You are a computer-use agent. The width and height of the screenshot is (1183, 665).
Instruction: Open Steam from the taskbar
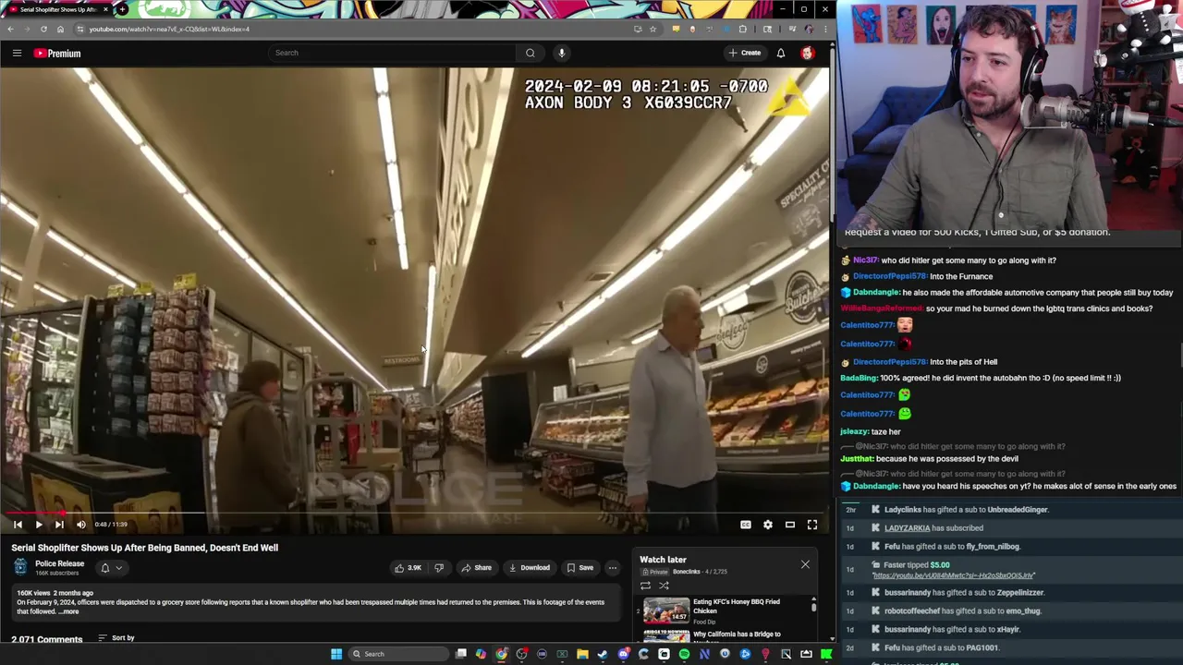pos(603,654)
